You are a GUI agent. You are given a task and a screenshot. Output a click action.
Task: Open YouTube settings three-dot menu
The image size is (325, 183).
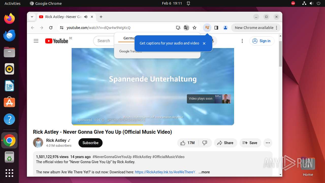(242, 41)
